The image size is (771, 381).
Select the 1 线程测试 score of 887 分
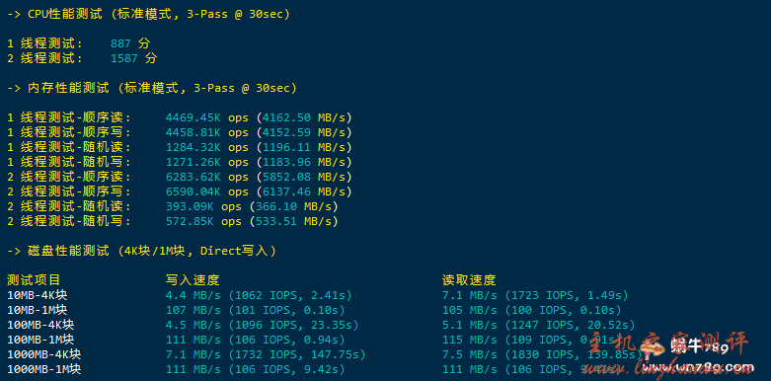(130, 43)
